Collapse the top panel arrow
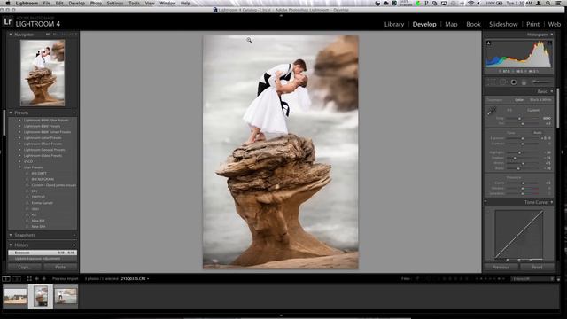 (x=281, y=16)
